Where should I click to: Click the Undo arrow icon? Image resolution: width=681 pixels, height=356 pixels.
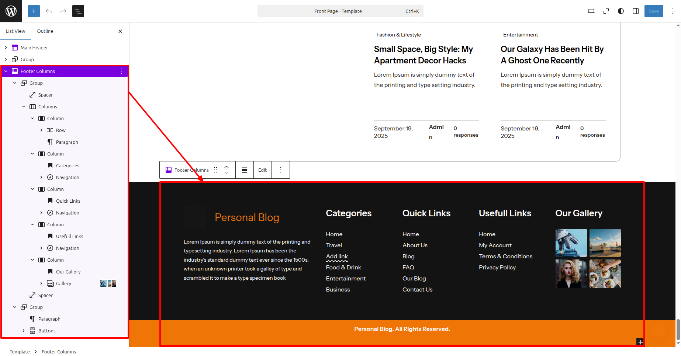click(x=49, y=11)
